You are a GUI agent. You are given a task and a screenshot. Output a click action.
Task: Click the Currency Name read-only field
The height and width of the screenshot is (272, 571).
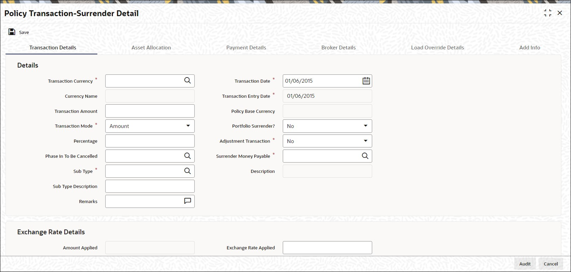point(150,96)
